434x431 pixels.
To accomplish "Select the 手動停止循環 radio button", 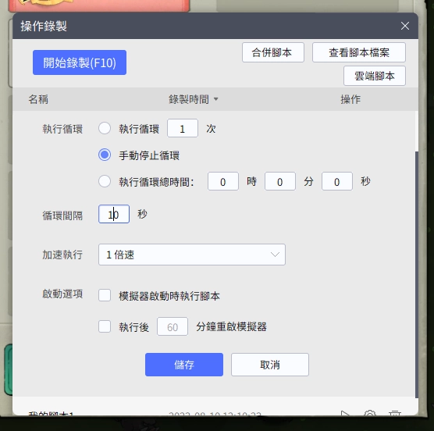I will 105,155.
